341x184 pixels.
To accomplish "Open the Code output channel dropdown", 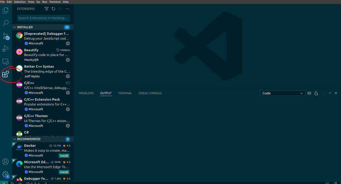I will (x=282, y=93).
